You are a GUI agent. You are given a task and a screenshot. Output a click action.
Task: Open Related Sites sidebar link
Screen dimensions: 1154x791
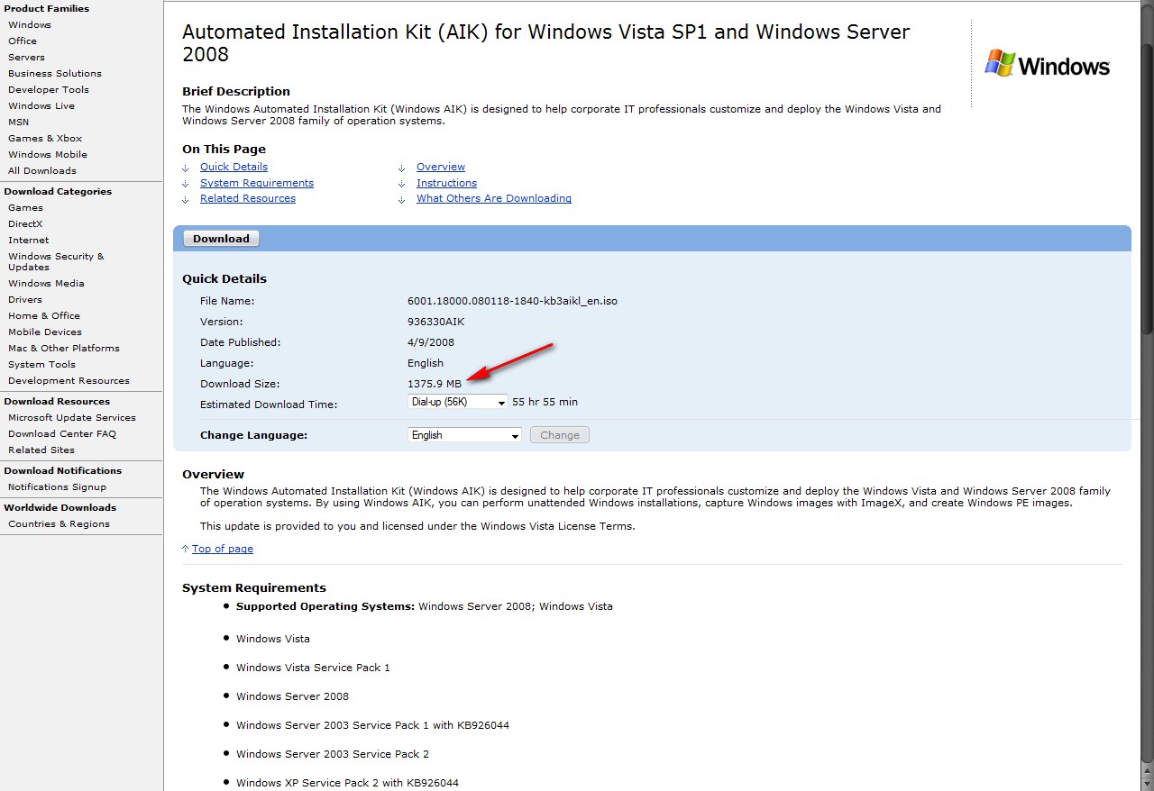click(x=41, y=450)
